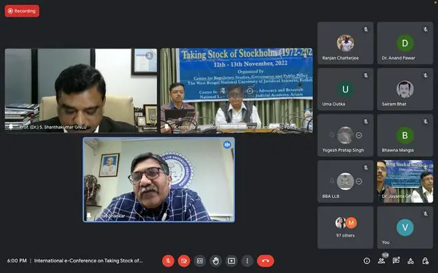
Task: Click the Present now screen-share icon
Action: pos(231,261)
